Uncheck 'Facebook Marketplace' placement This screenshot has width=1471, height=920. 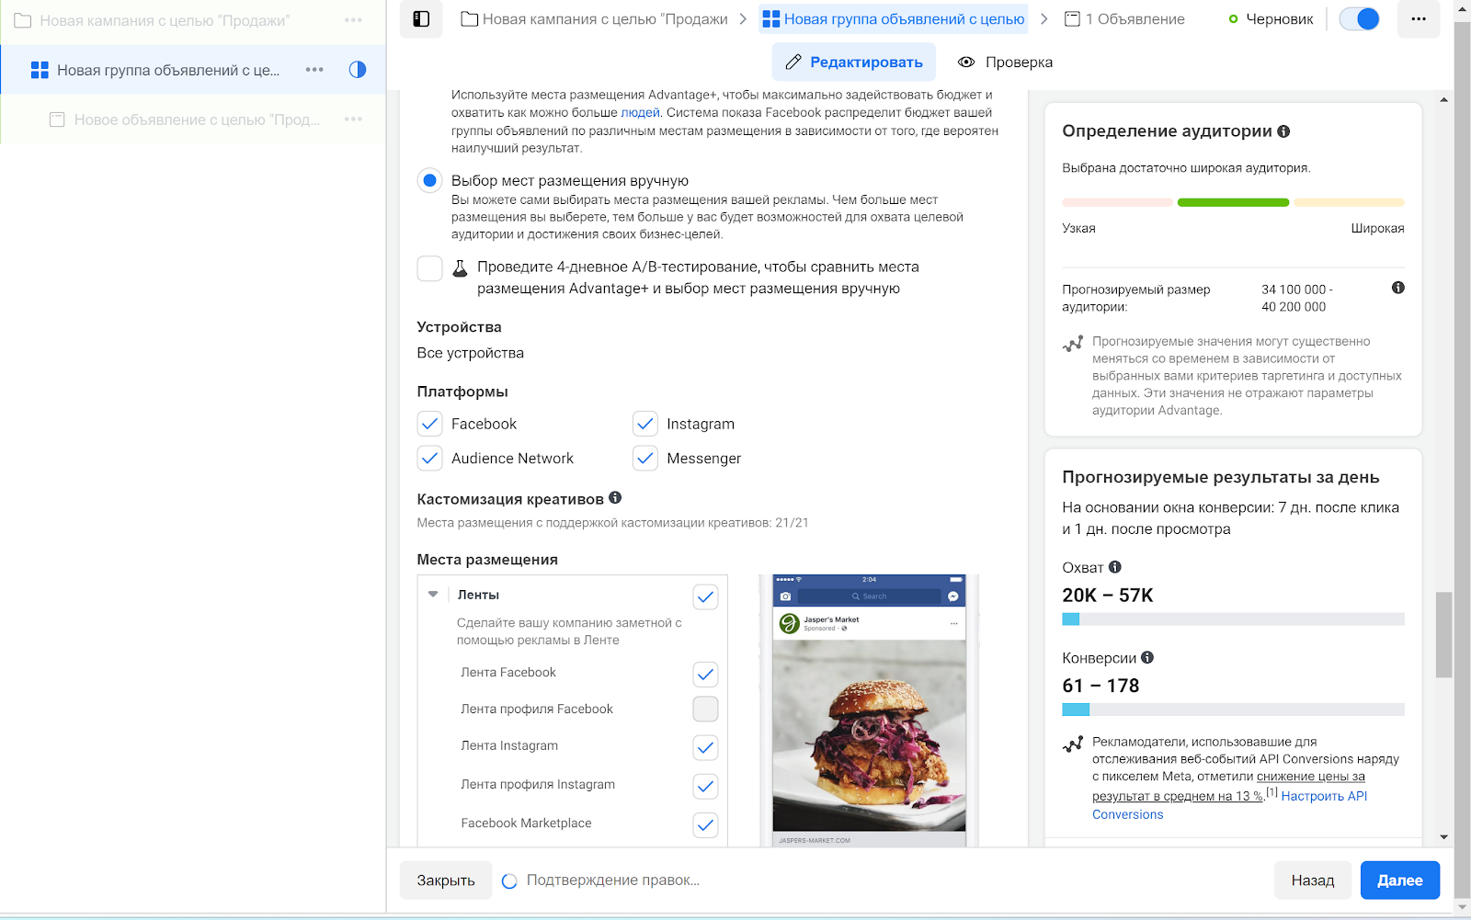pyautogui.click(x=705, y=824)
